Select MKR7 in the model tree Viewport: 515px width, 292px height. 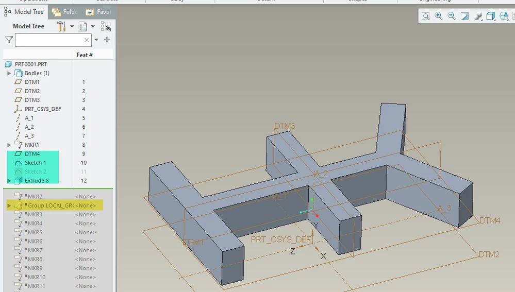pyautogui.click(x=35, y=250)
